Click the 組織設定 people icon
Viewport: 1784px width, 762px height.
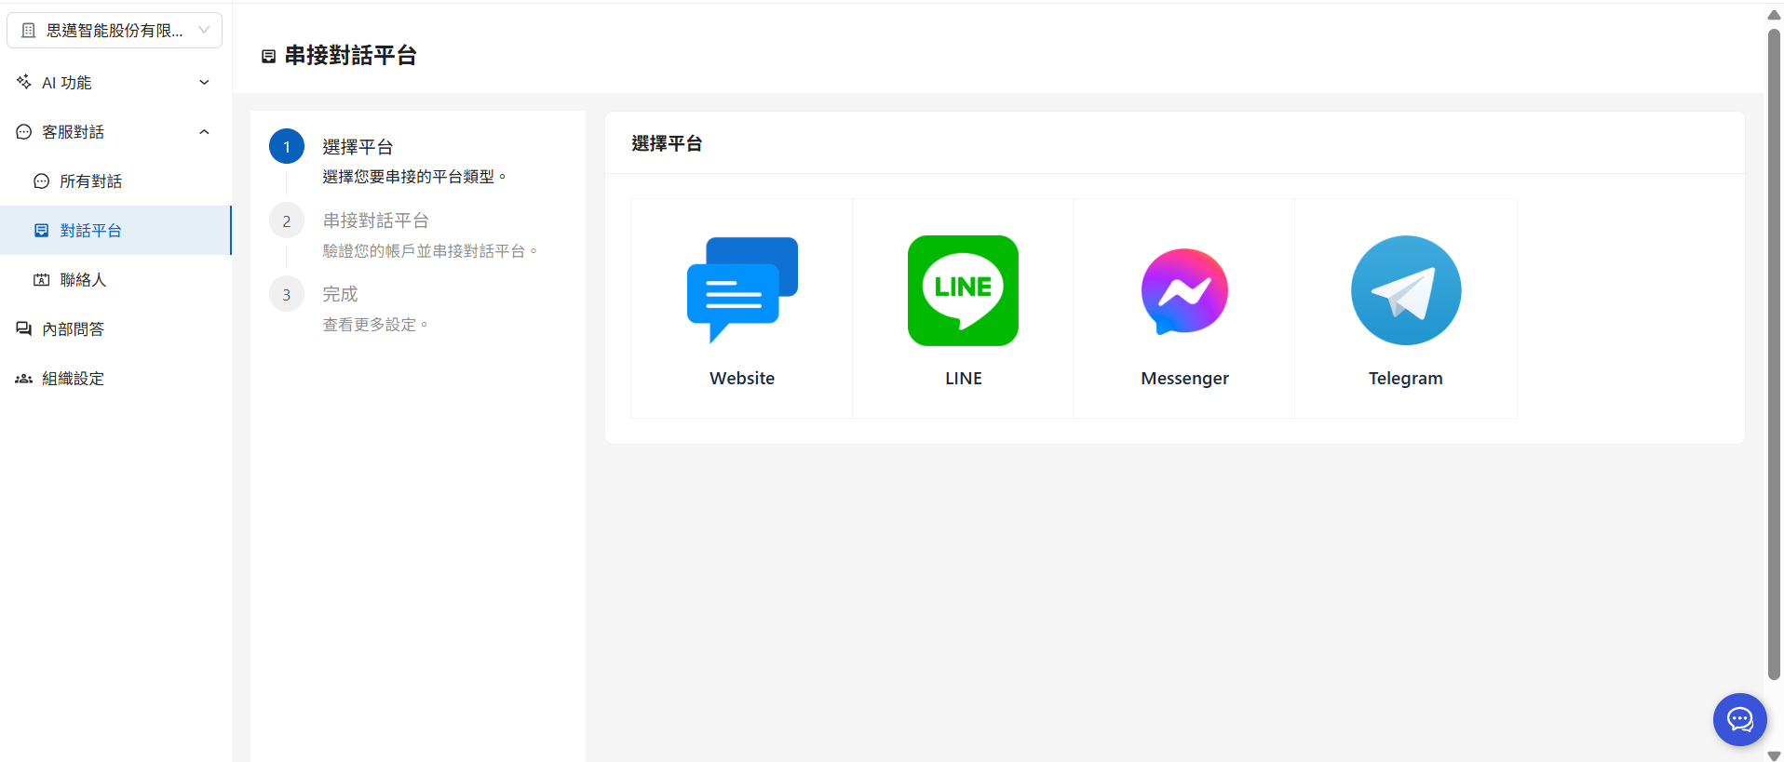coord(24,379)
